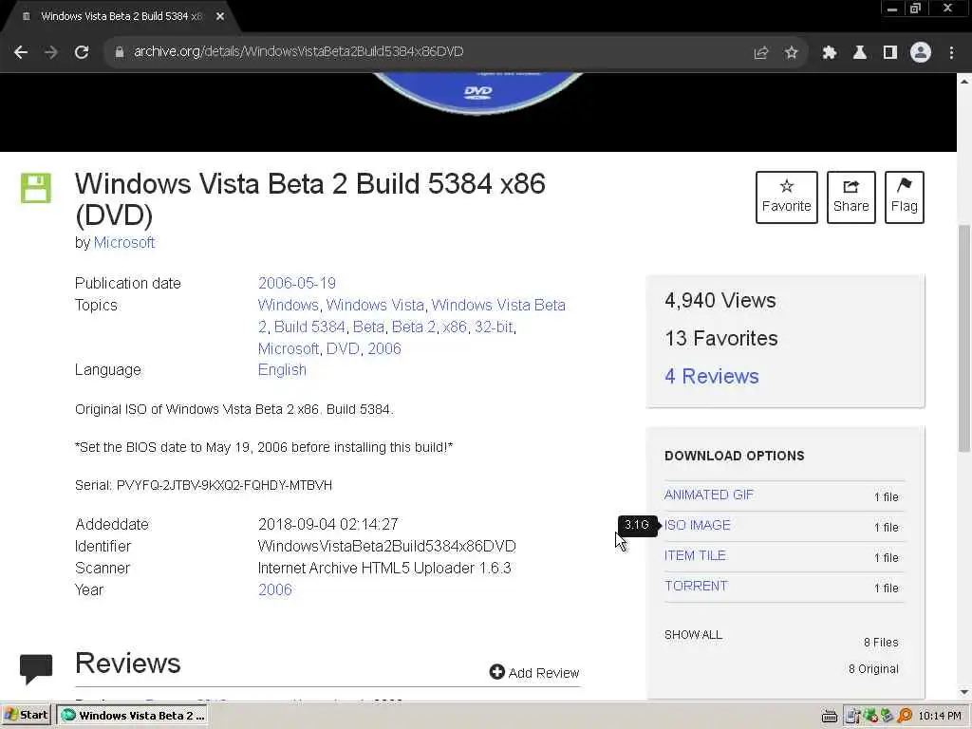Download the ISO IMAGE option

click(x=698, y=525)
